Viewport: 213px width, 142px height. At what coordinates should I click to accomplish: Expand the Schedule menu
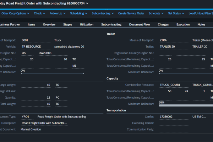(x=156, y=13)
